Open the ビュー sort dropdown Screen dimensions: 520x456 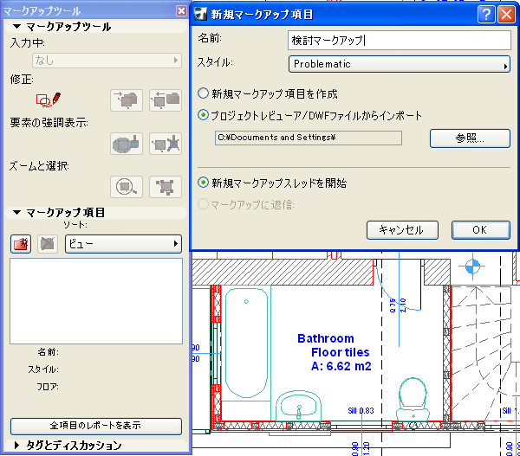coord(123,244)
